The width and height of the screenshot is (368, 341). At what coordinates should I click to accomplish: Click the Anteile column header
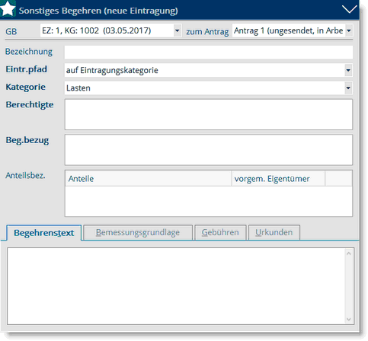[149, 179]
